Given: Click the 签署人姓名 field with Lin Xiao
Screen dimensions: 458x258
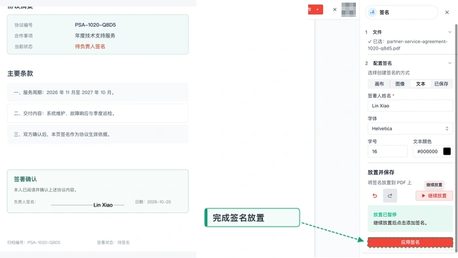Looking at the screenshot, I should point(410,106).
